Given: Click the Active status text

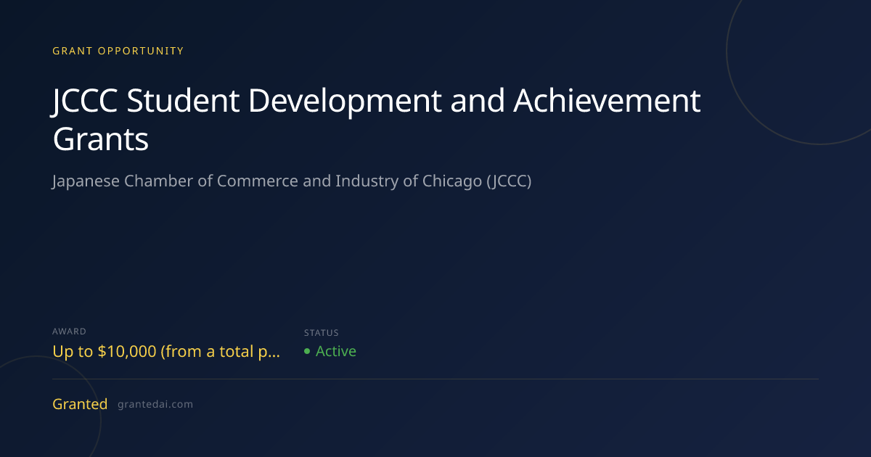Looking at the screenshot, I should 336,351.
